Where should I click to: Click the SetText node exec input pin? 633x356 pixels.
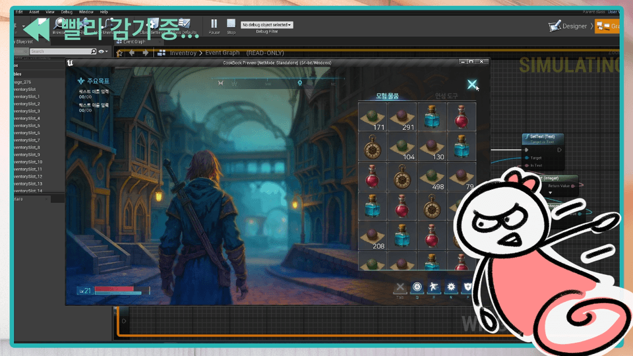click(526, 150)
